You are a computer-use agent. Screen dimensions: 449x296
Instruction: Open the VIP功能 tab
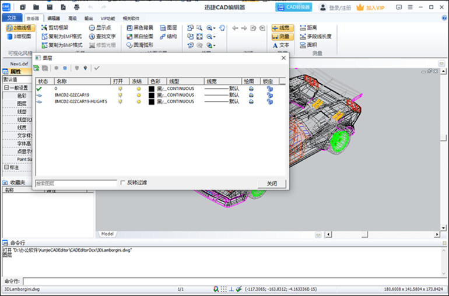(108, 18)
